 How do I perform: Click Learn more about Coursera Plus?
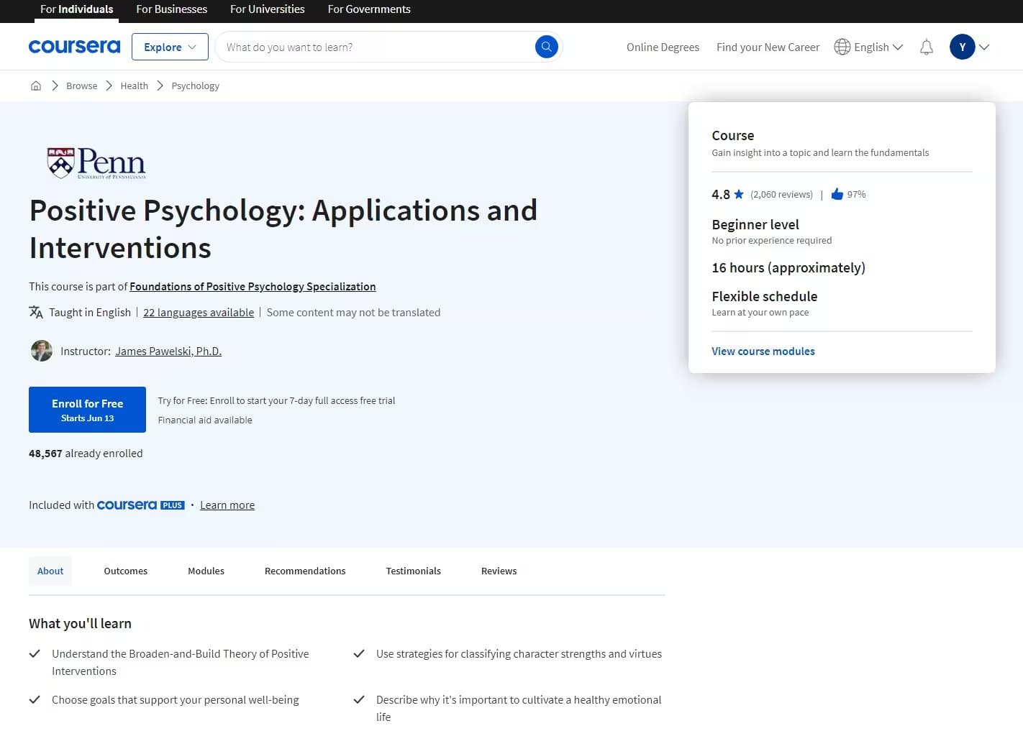227,505
